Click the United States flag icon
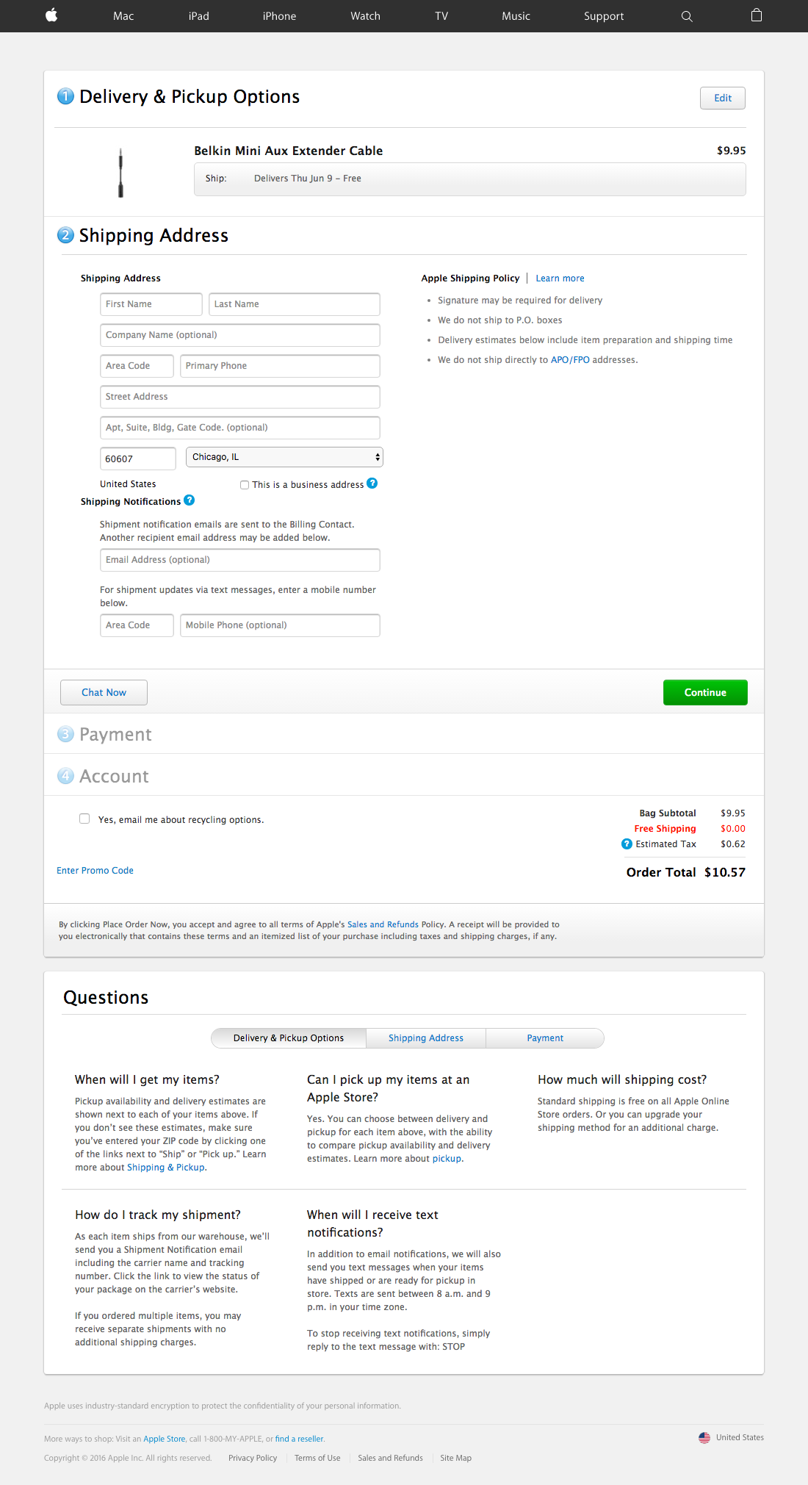808x1485 pixels. pyautogui.click(x=704, y=1438)
